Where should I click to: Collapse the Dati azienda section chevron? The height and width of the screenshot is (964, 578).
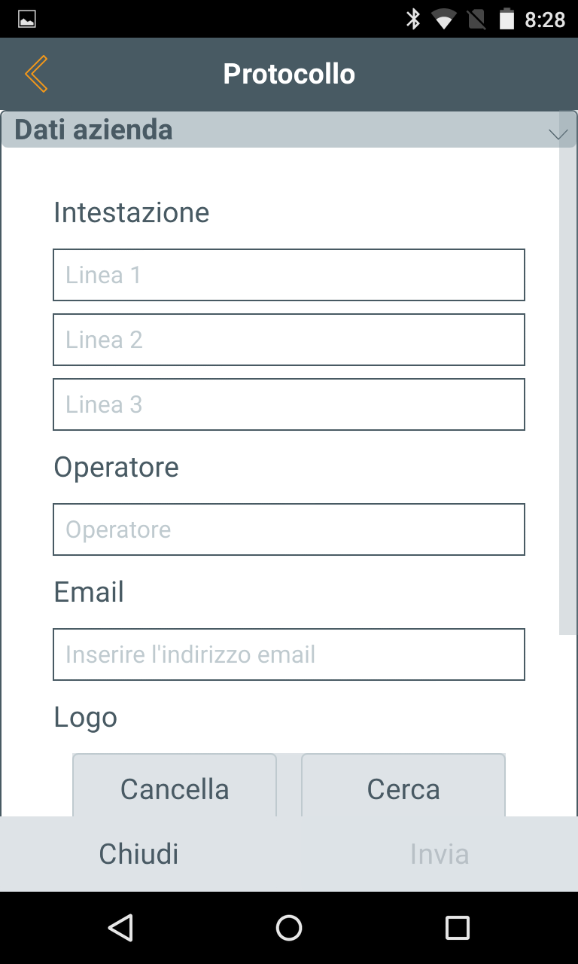[558, 134]
